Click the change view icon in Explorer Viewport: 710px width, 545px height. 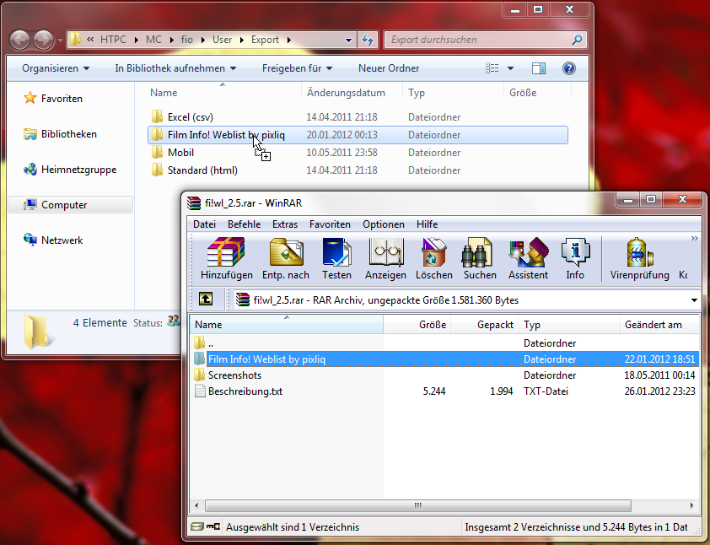pyautogui.click(x=492, y=68)
